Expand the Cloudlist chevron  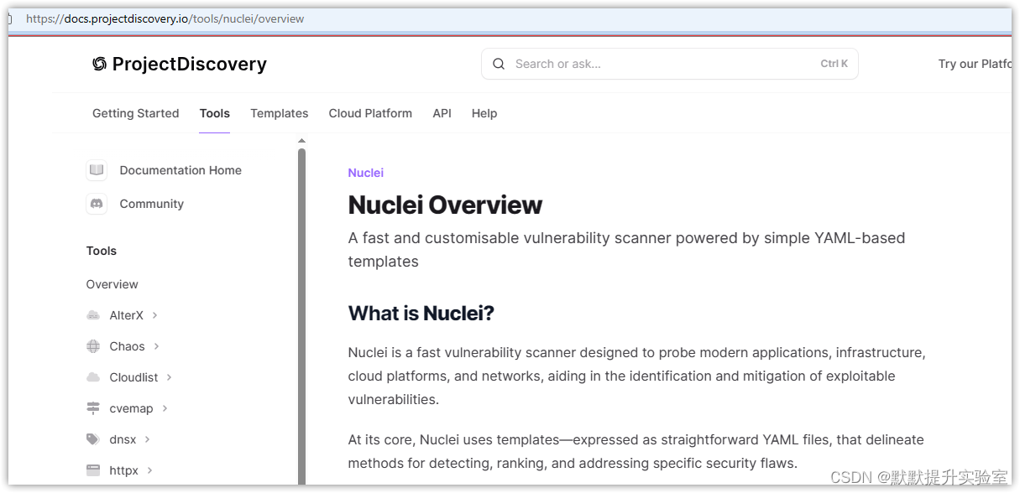point(170,377)
